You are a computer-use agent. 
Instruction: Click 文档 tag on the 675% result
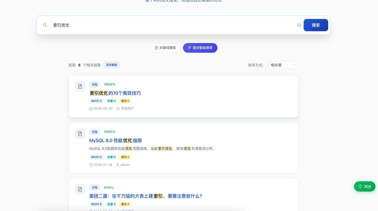95,187
